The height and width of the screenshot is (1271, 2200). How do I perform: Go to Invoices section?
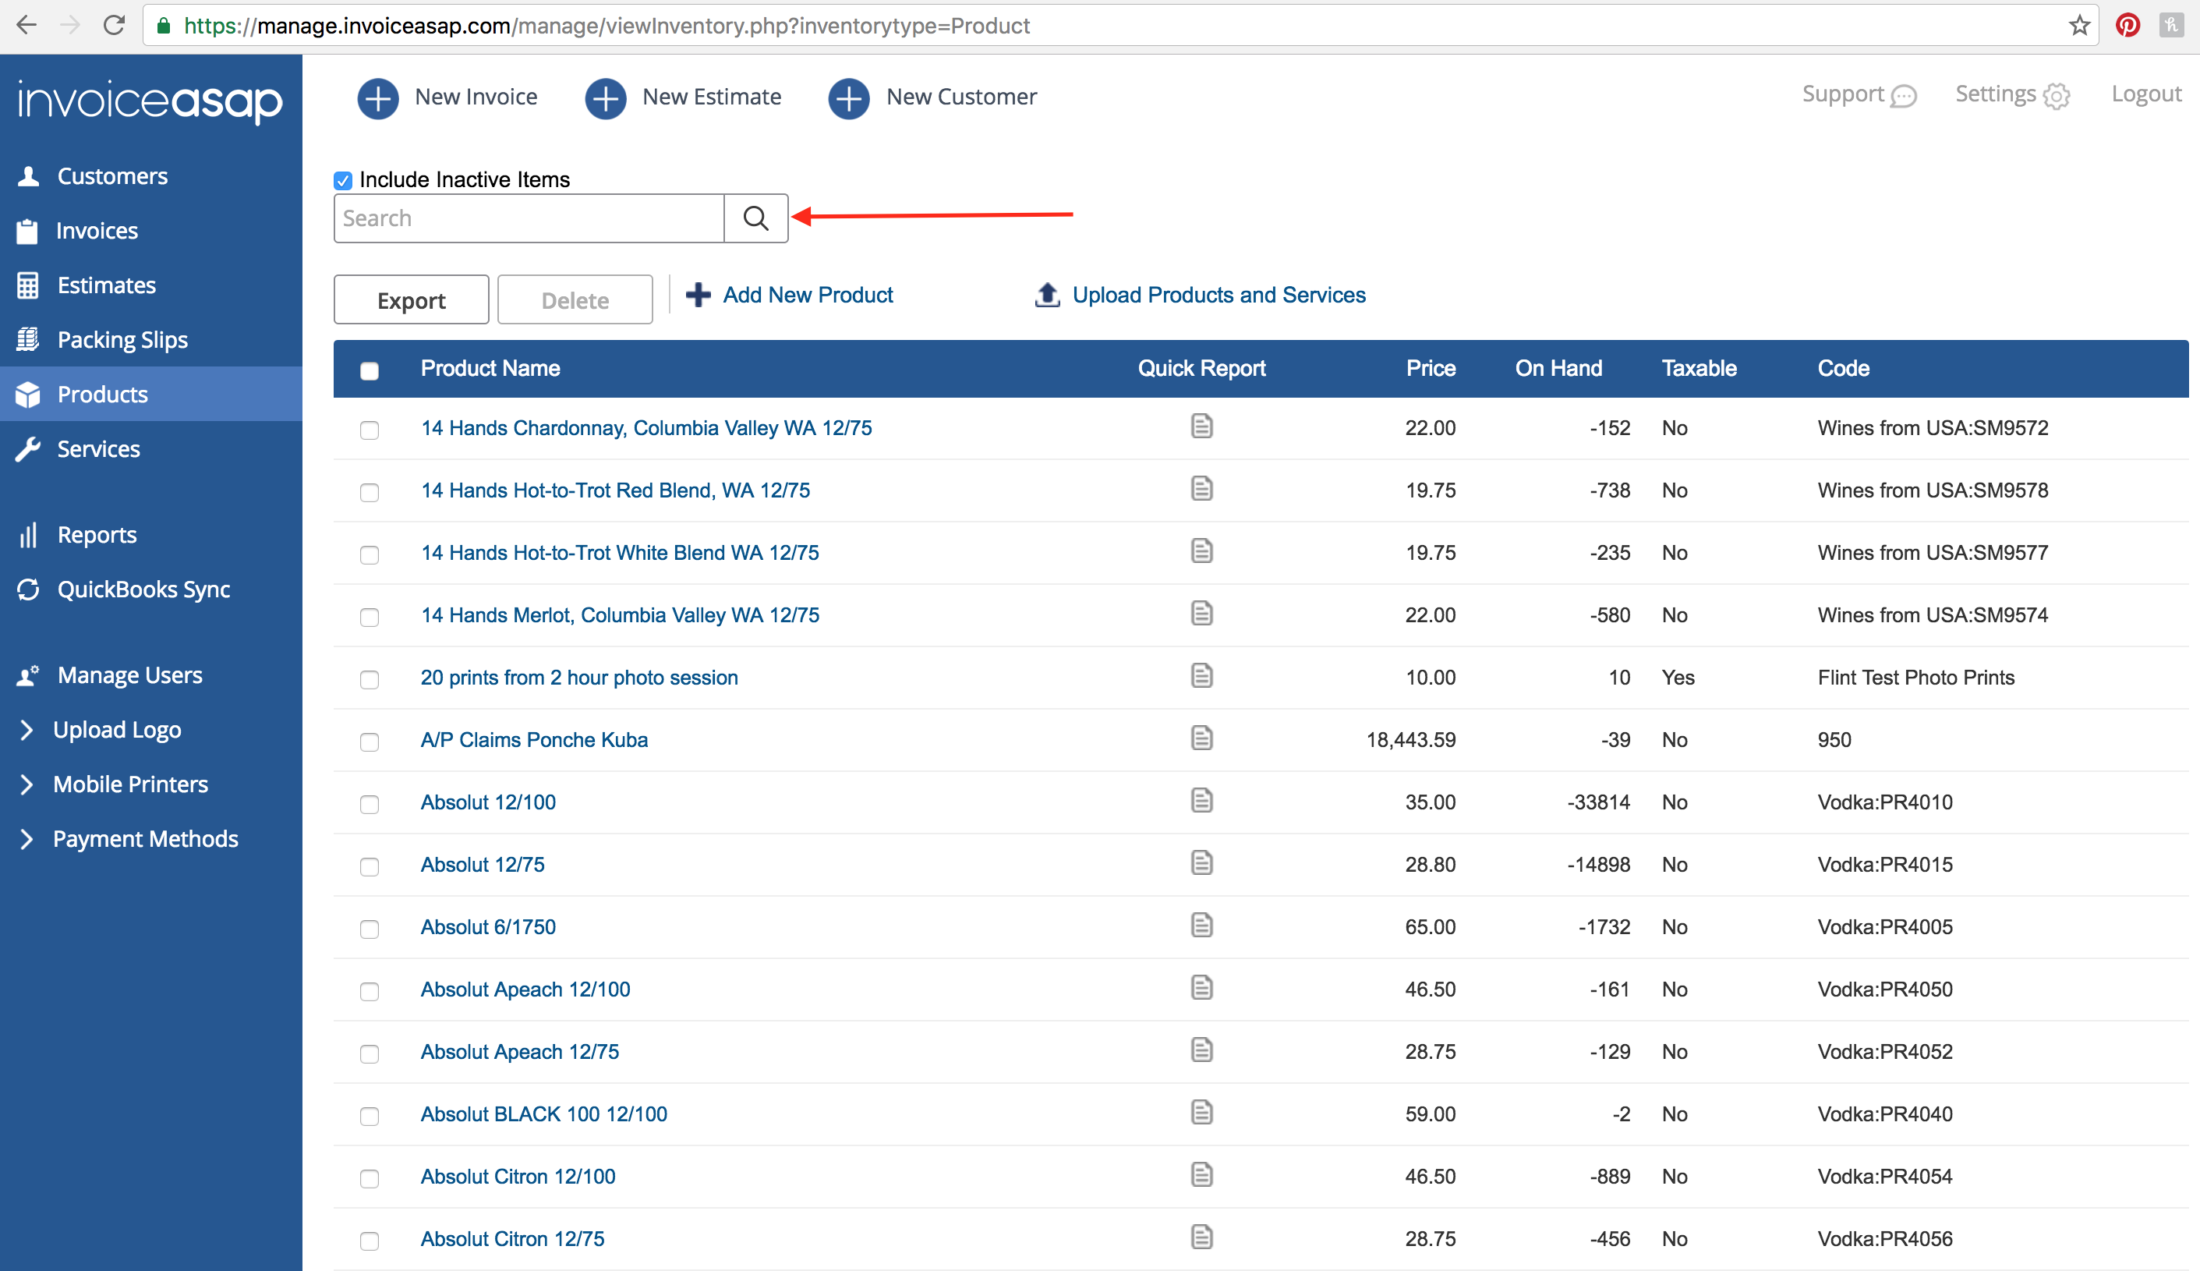tap(151, 231)
